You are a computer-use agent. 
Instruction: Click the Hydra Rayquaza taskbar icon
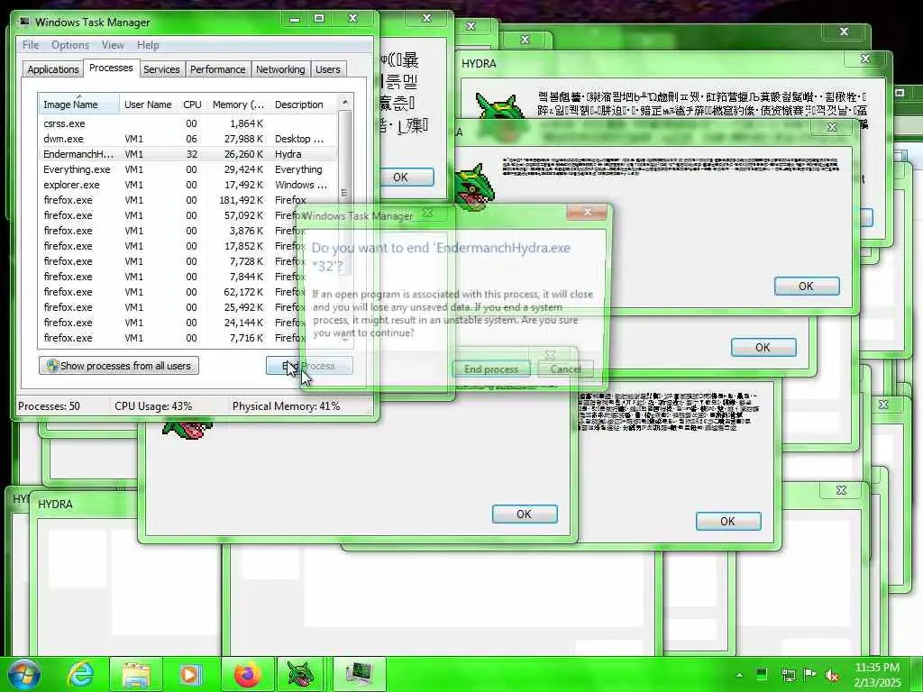pyautogui.click(x=300, y=674)
